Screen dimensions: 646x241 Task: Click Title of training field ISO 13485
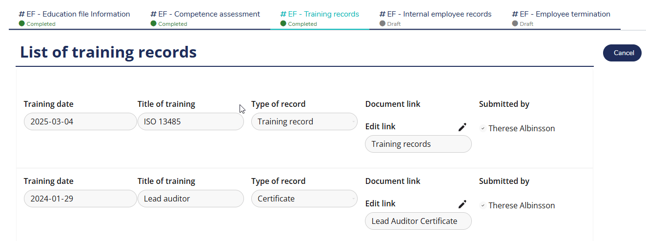pyautogui.click(x=190, y=122)
